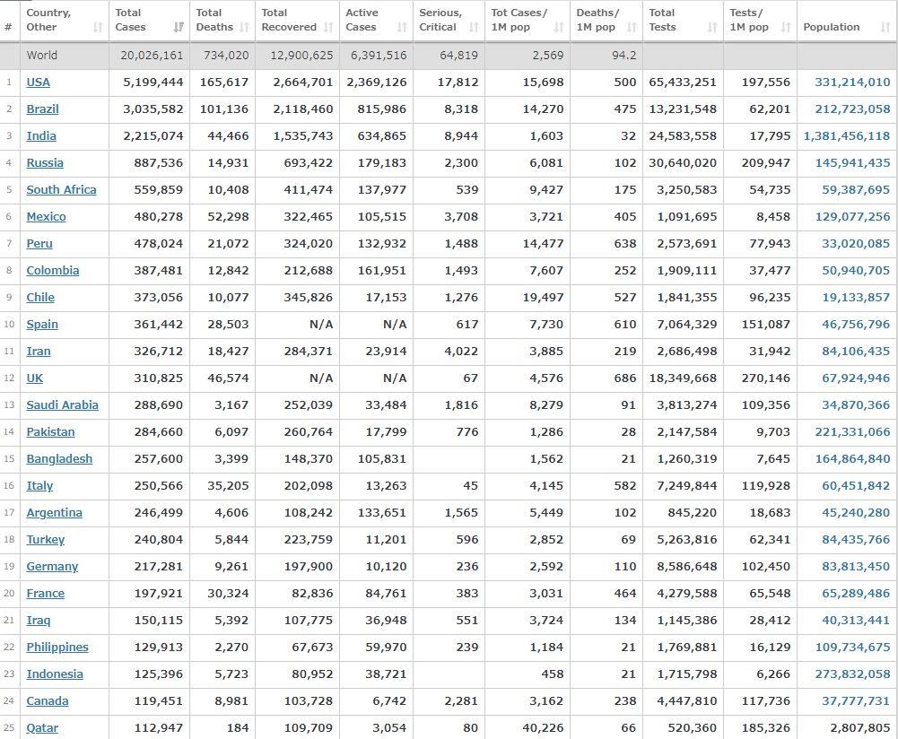Sort by Total Recovered using its sort icon

pyautogui.click(x=328, y=28)
